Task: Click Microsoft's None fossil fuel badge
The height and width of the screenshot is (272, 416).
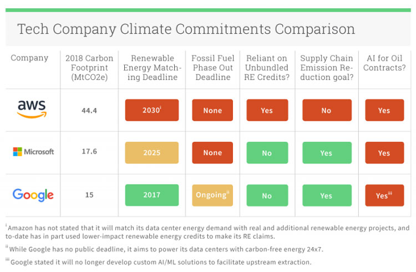Action: pos(212,153)
